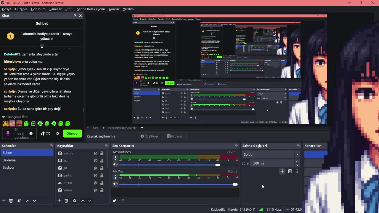Open Sahne Koleksiyonu menu
This screenshot has height=213, width=379.
(x=91, y=9)
